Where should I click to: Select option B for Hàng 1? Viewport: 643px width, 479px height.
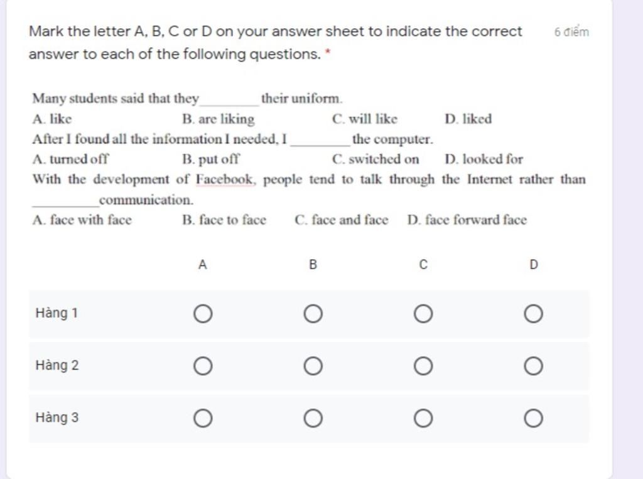[313, 314]
